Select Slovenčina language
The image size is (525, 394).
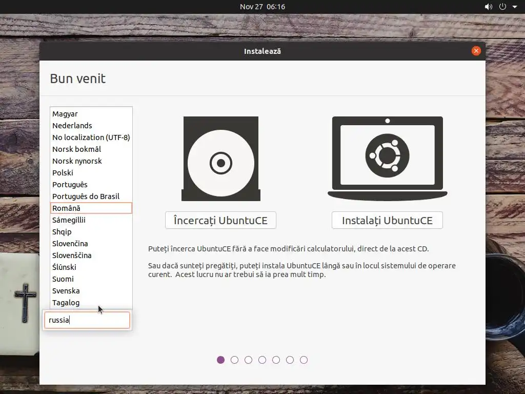91,244
